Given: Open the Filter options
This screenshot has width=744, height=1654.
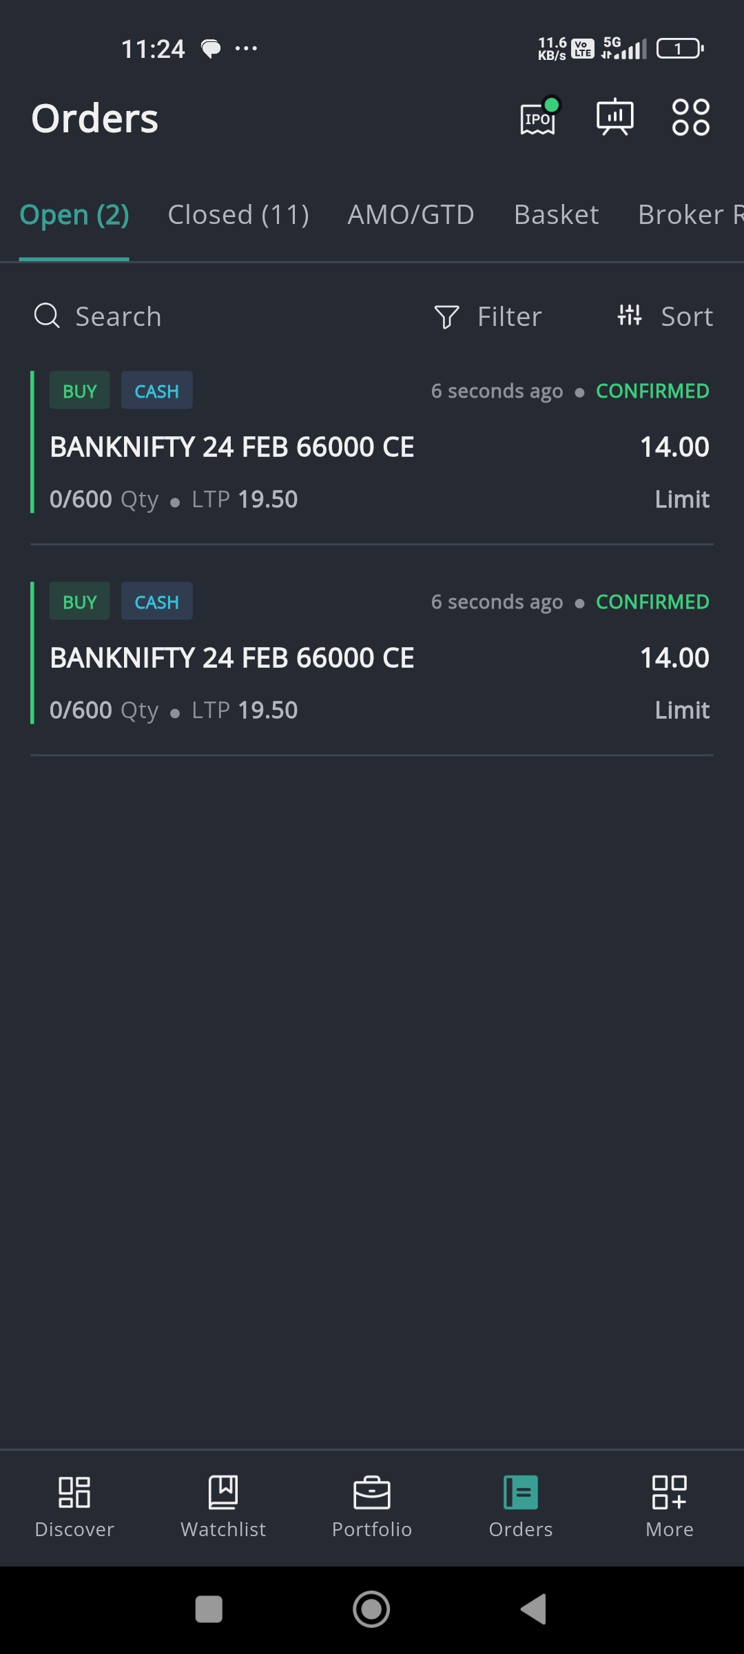Looking at the screenshot, I should click(x=488, y=317).
